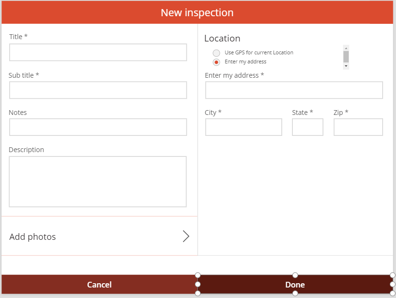Focus the Title input field
The width and height of the screenshot is (396, 298).
(98, 52)
